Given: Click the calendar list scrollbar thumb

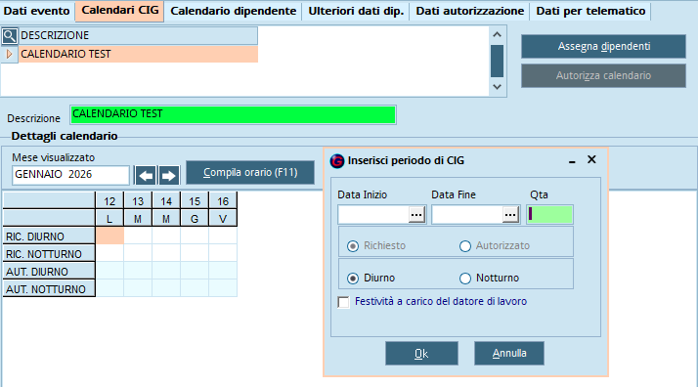Looking at the screenshot, I should pyautogui.click(x=498, y=61).
